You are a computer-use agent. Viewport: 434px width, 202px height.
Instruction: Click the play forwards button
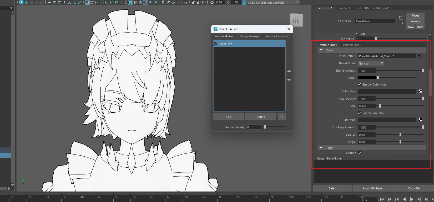point(412,199)
